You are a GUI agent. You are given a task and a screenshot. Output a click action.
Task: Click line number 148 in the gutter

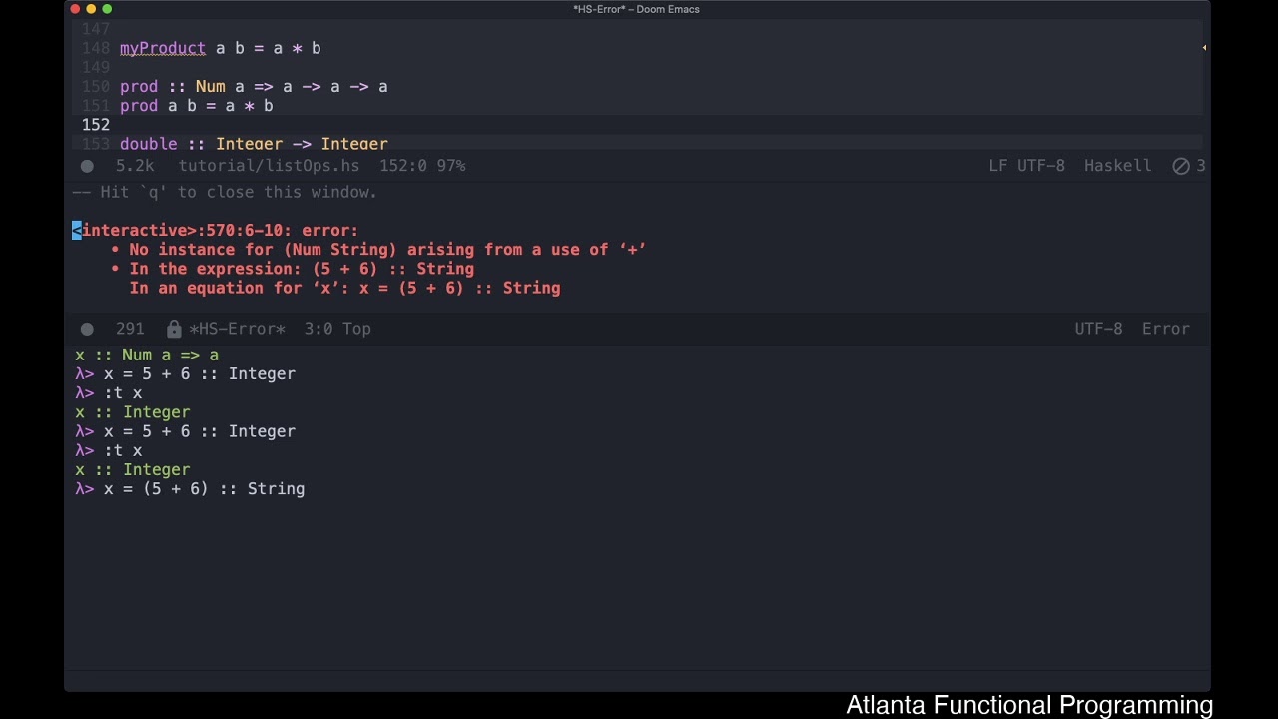coord(96,48)
